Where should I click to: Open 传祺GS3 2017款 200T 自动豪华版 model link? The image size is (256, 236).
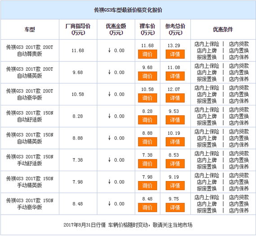point(30,94)
